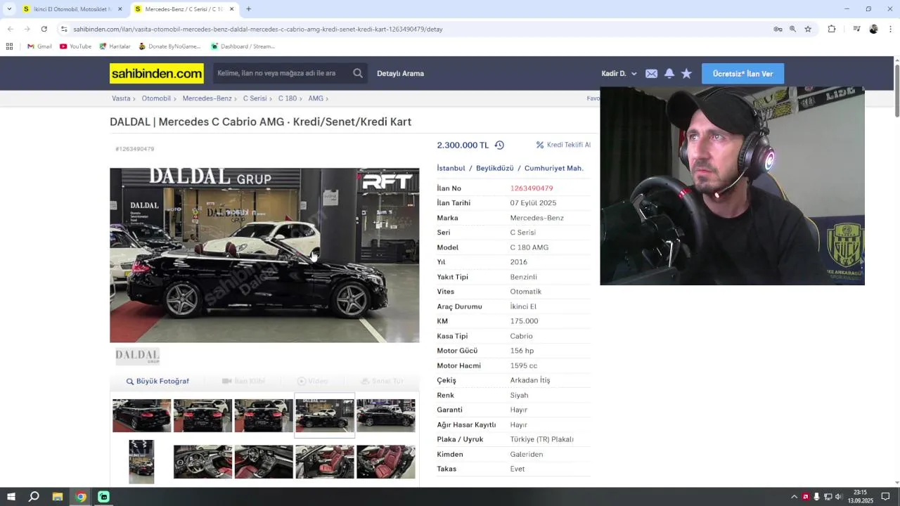Image resolution: width=900 pixels, height=506 pixels.
Task: Select the steering wheel interior thumbnail
Action: [x=202, y=462]
